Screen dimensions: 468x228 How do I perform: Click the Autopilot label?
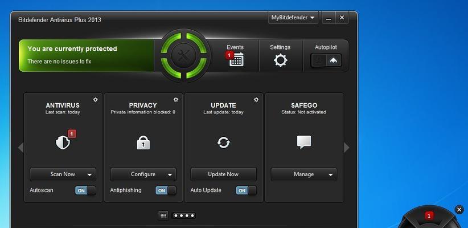pos(326,47)
